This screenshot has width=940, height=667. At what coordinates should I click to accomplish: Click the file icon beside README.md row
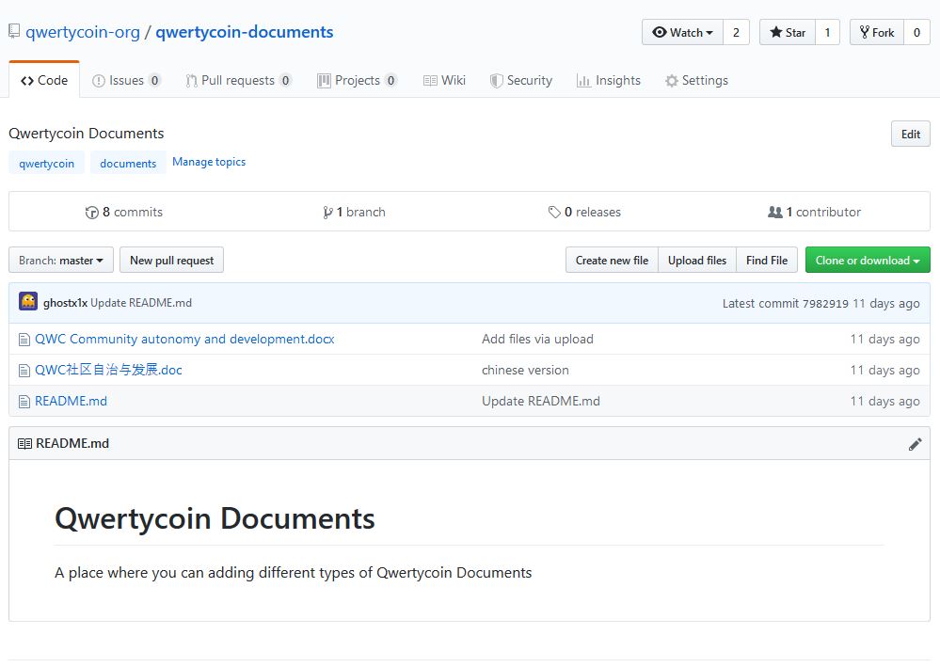(24, 402)
